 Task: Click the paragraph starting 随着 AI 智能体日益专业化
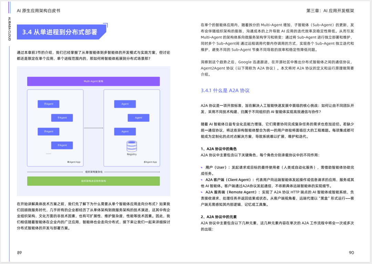coord(277,130)
